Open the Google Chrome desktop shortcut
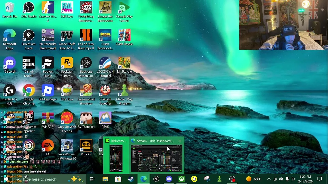Viewport: 328px width, 184px height. coord(28,95)
